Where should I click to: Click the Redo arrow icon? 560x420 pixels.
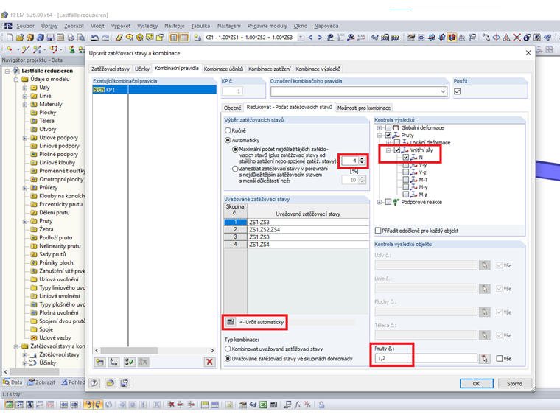pyautogui.click(x=105, y=38)
